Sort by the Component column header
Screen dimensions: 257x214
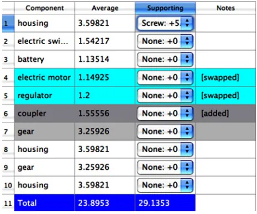[45, 8]
